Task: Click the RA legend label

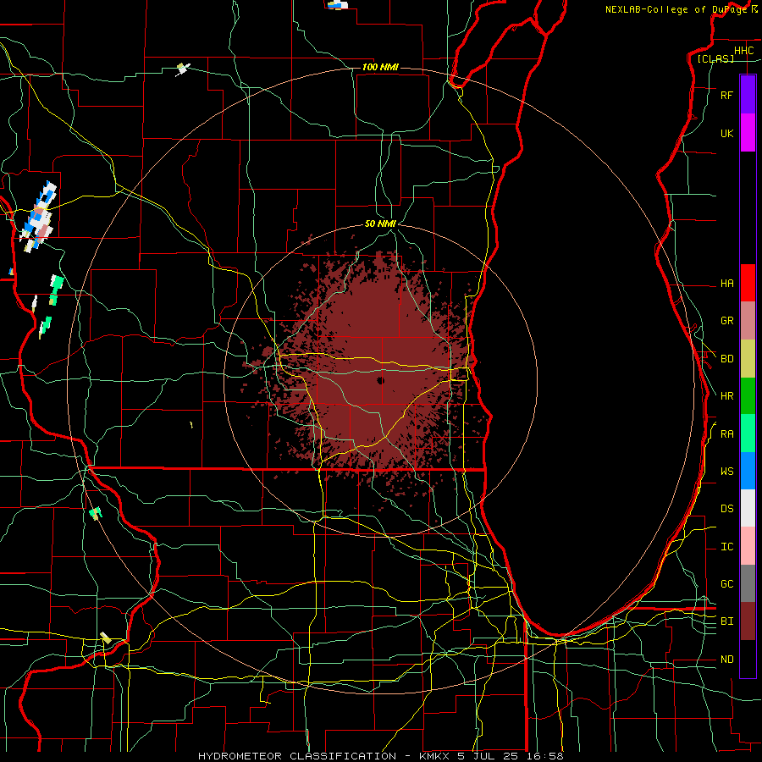Action: click(726, 433)
